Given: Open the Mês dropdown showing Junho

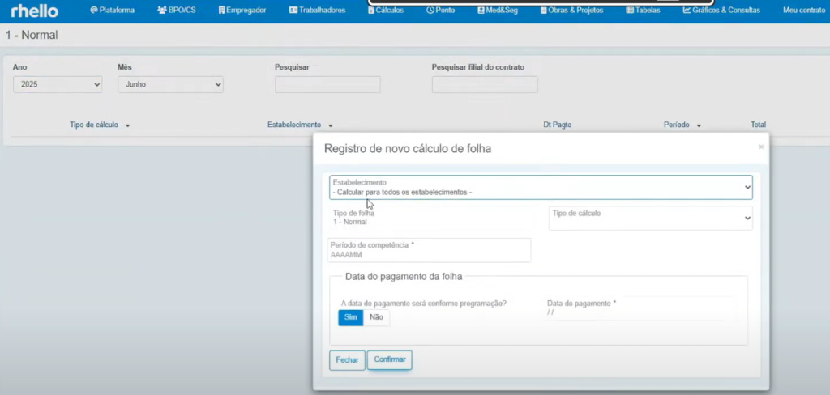Looking at the screenshot, I should [170, 84].
